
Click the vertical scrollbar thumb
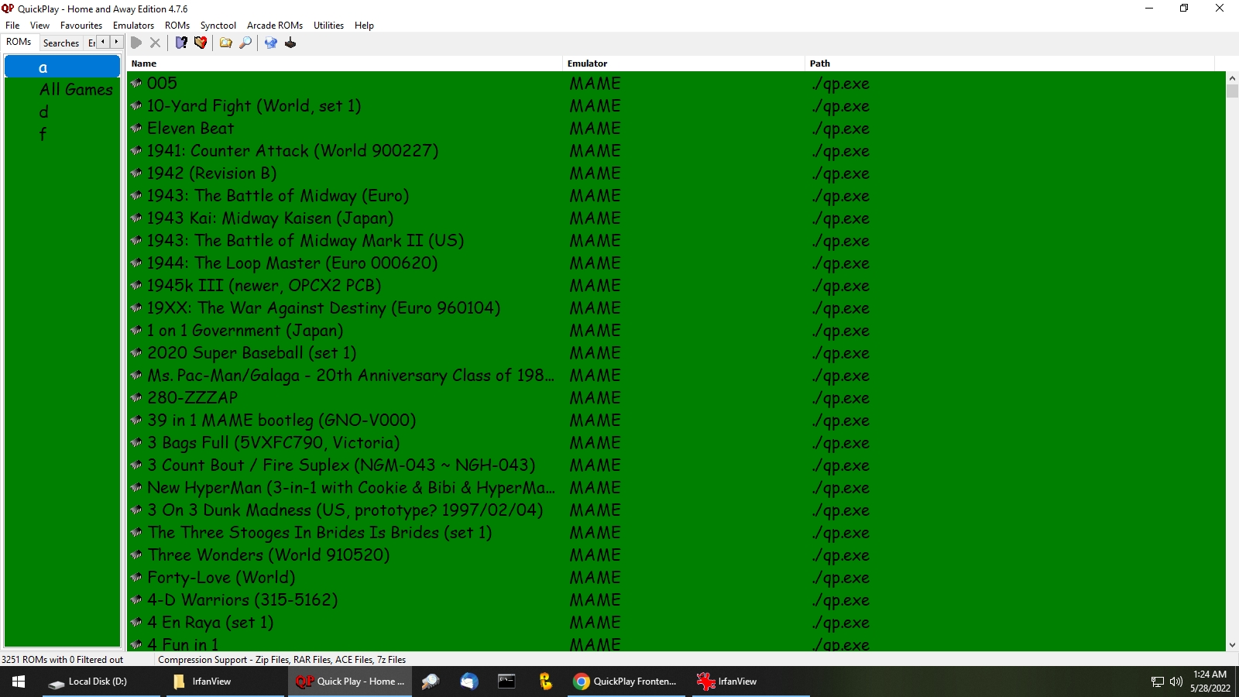coord(1232,91)
